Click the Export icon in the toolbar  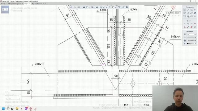[93, 7]
